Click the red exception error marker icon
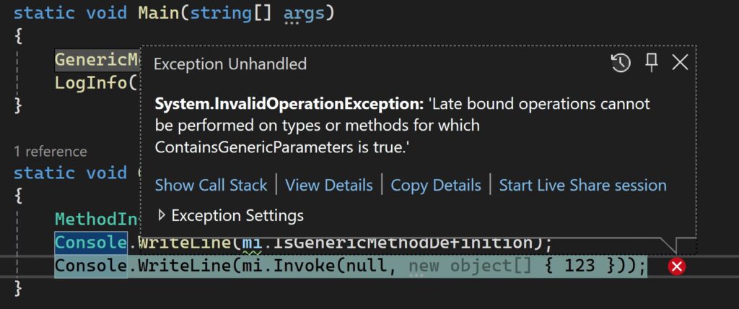 point(676,267)
